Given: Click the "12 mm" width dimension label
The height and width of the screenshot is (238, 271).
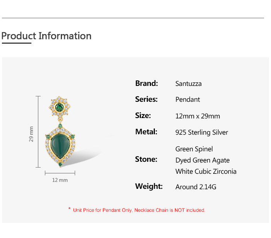Looking at the screenshot, I should [60, 180].
